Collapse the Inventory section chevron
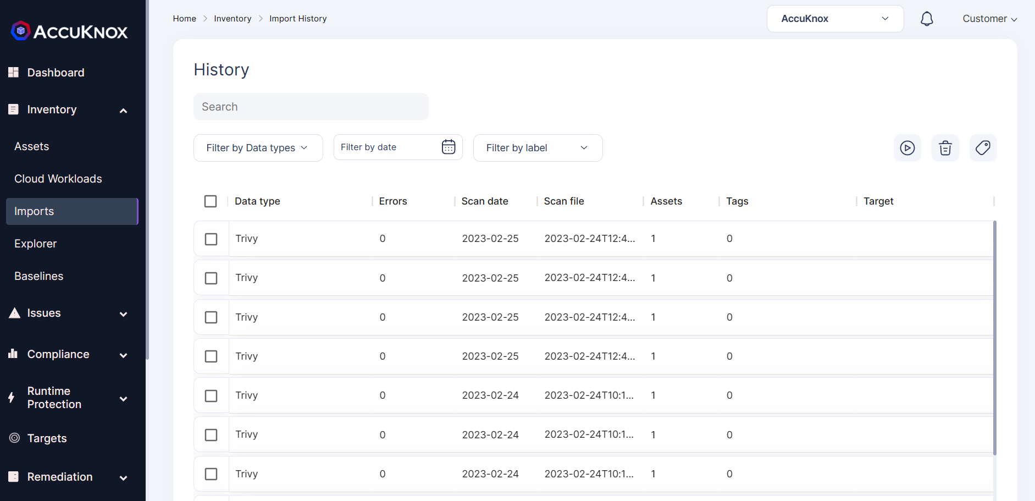This screenshot has height=501, width=1035. (124, 111)
